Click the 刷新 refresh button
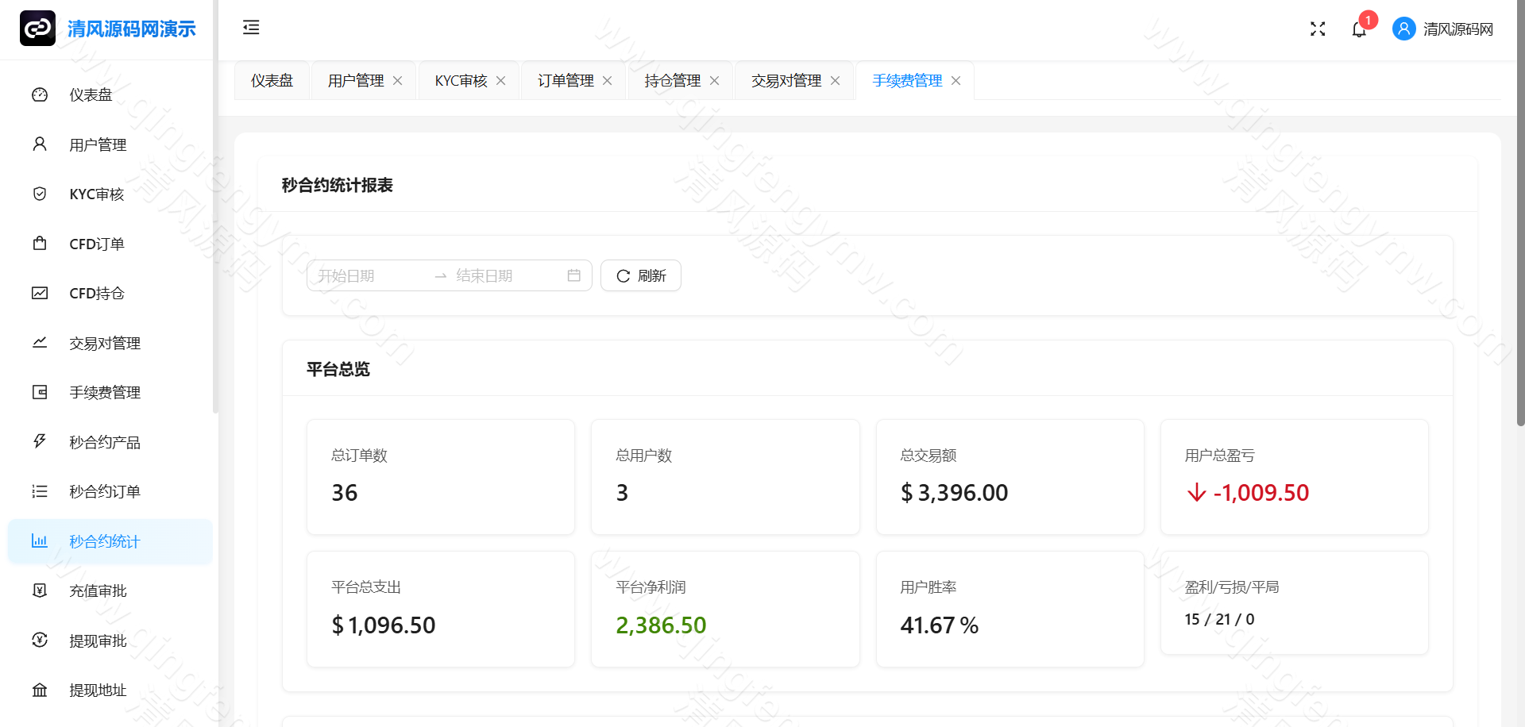 tap(640, 275)
